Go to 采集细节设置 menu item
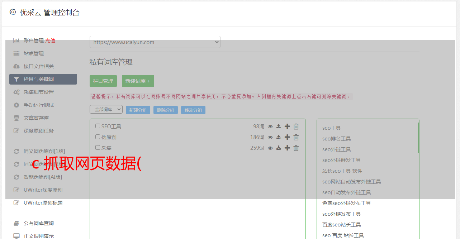 [x=39, y=92]
